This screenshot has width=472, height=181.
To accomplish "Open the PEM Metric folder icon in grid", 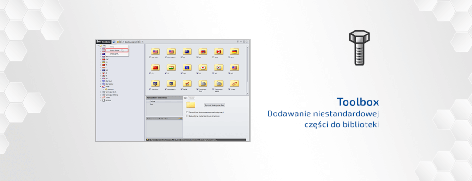I will [x=171, y=84].
